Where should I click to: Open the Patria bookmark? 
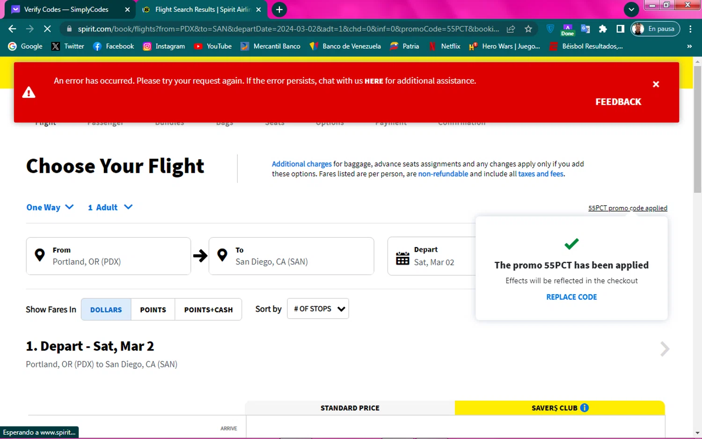click(404, 46)
